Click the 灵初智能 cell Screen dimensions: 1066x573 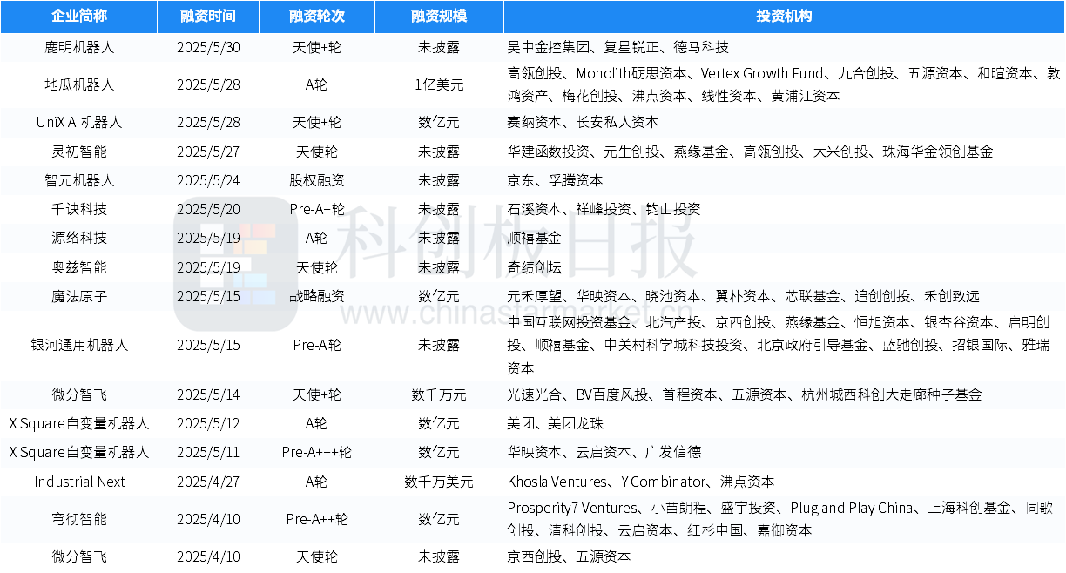(78, 152)
